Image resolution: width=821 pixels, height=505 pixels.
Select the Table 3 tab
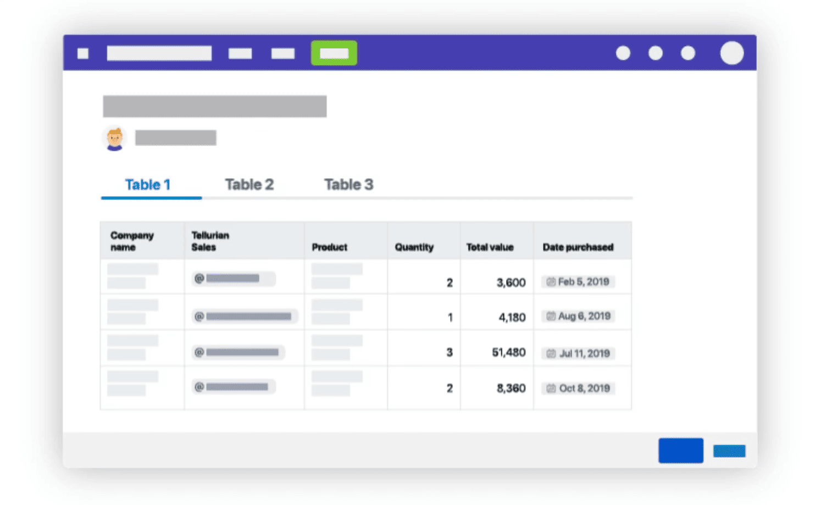click(348, 185)
